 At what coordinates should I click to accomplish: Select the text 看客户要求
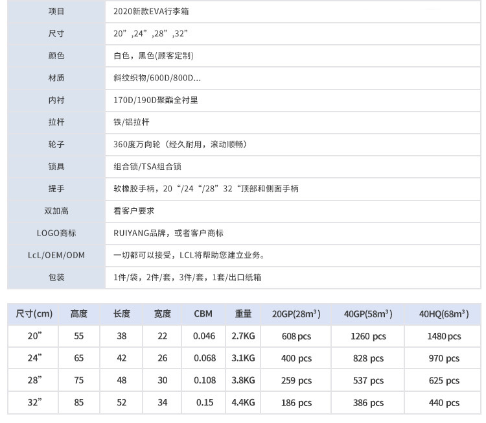coord(134,211)
